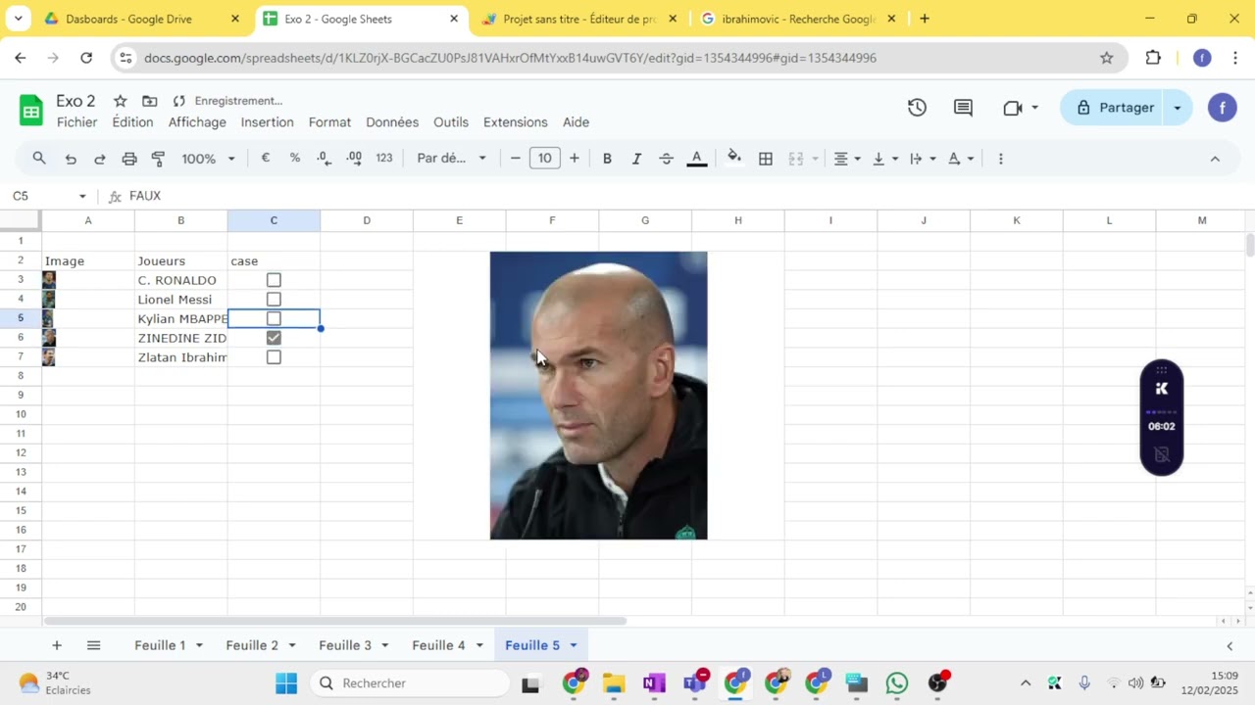Screen dimensions: 1255x705
Task: Switch to the Feuille 1 sheet tab
Action: pyautogui.click(x=160, y=645)
